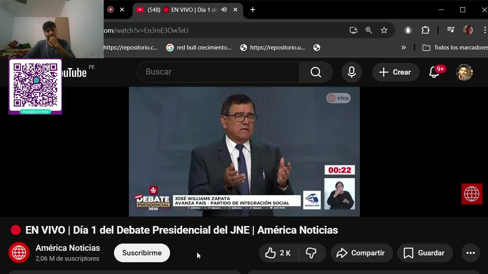Open the Crear menu

(x=395, y=72)
